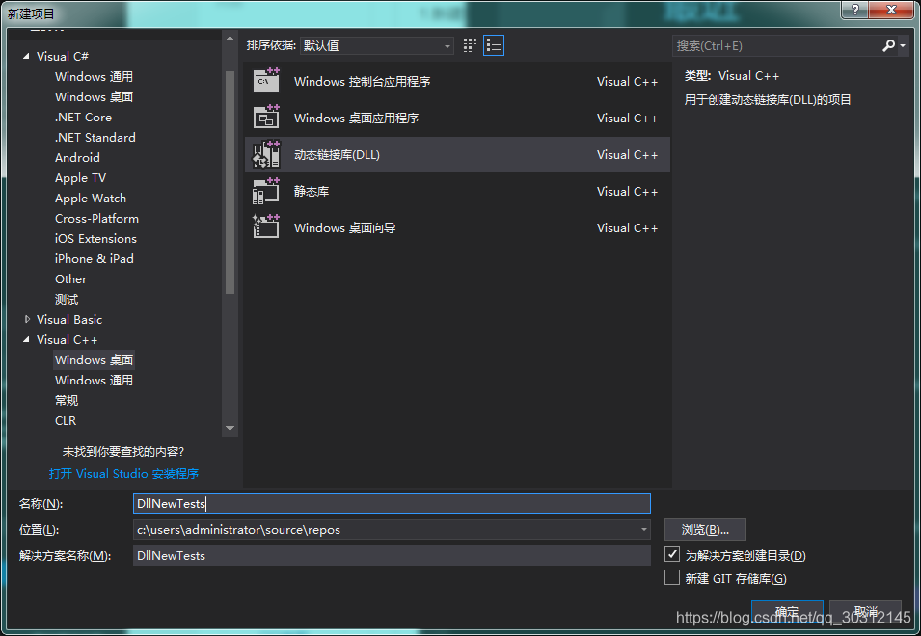The image size is (921, 636).
Task: Select the 动态链接库(DLL) template row
Action: point(457,154)
